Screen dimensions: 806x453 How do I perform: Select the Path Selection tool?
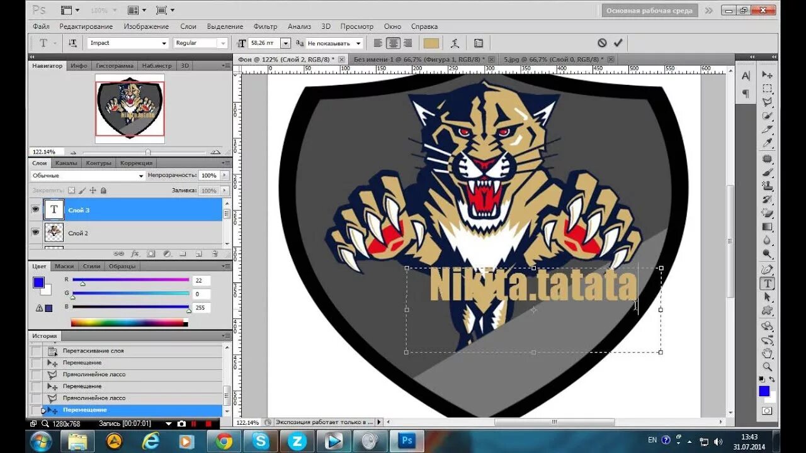click(768, 297)
